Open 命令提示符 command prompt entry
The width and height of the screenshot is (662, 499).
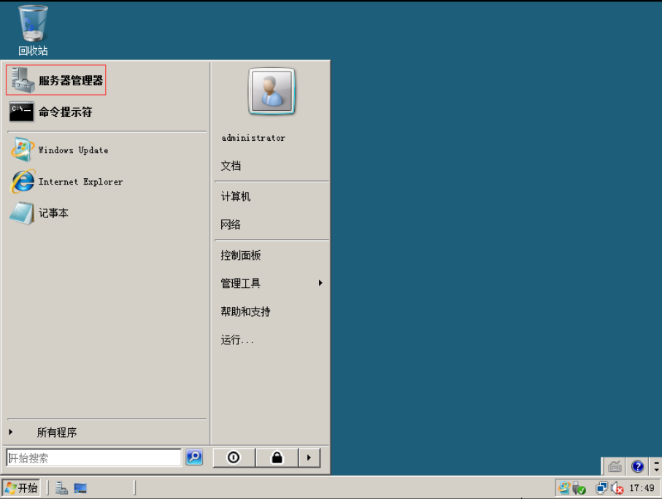50,112
